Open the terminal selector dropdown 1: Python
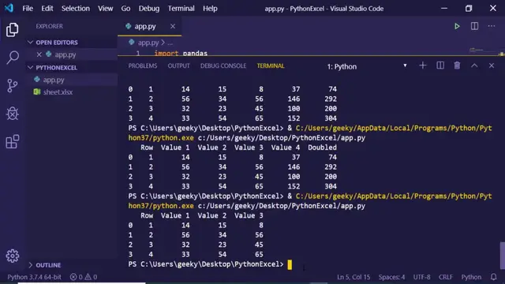This screenshot has height=284, width=505. click(x=367, y=66)
